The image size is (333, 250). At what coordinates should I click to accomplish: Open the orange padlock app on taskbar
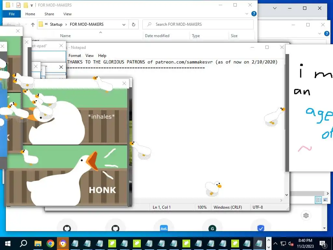click(x=63, y=243)
